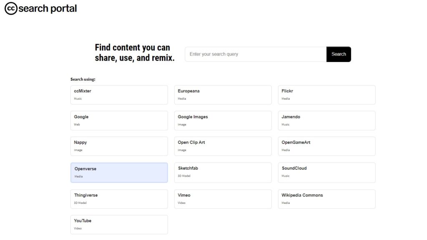Click the Creative Commons search portal logo
Image resolution: width=427 pixels, height=240 pixels.
pos(40,9)
